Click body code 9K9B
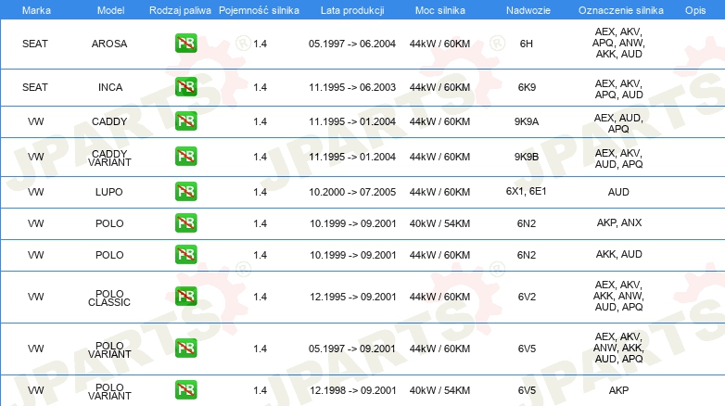 click(527, 157)
